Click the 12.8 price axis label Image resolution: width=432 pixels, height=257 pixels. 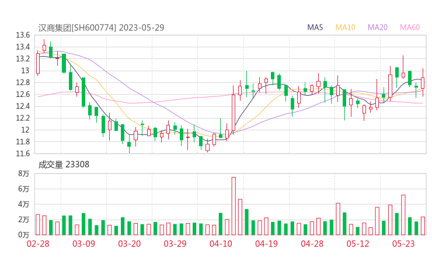click(23, 82)
